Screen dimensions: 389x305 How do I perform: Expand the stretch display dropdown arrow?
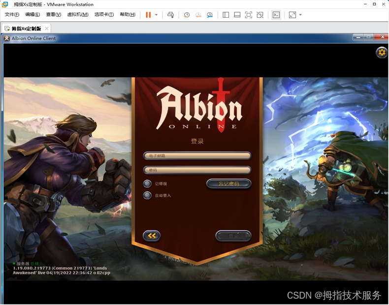point(300,15)
